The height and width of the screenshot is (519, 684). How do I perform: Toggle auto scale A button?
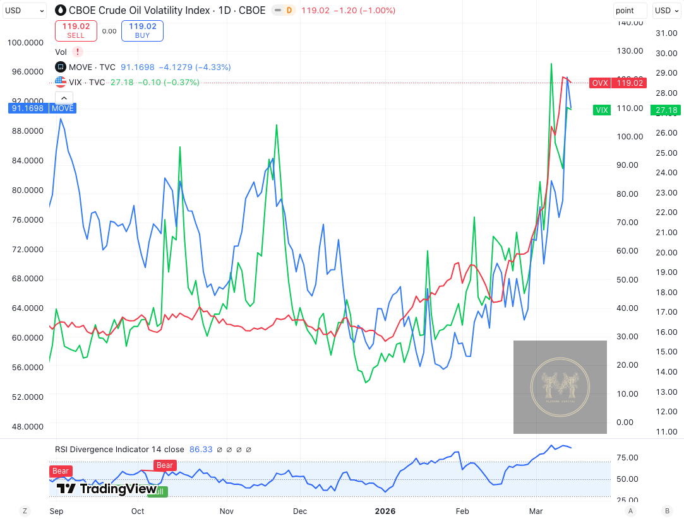point(630,511)
